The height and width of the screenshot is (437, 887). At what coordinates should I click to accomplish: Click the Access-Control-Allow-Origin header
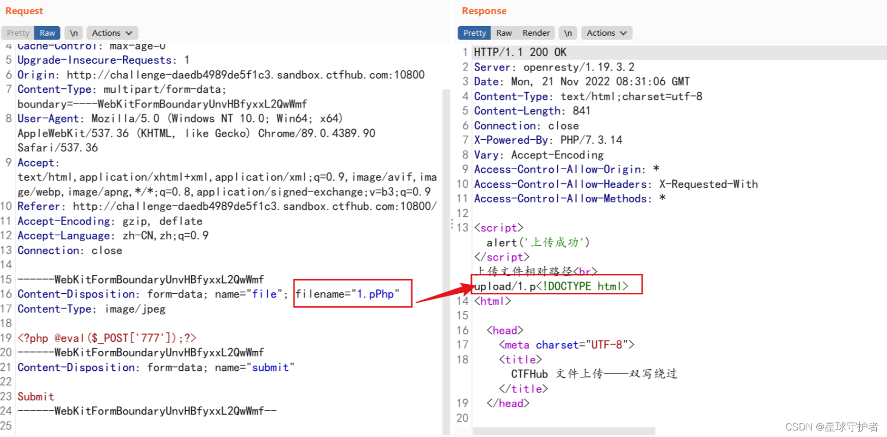pyautogui.click(x=567, y=169)
